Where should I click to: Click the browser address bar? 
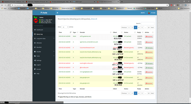click(x=90, y=5)
